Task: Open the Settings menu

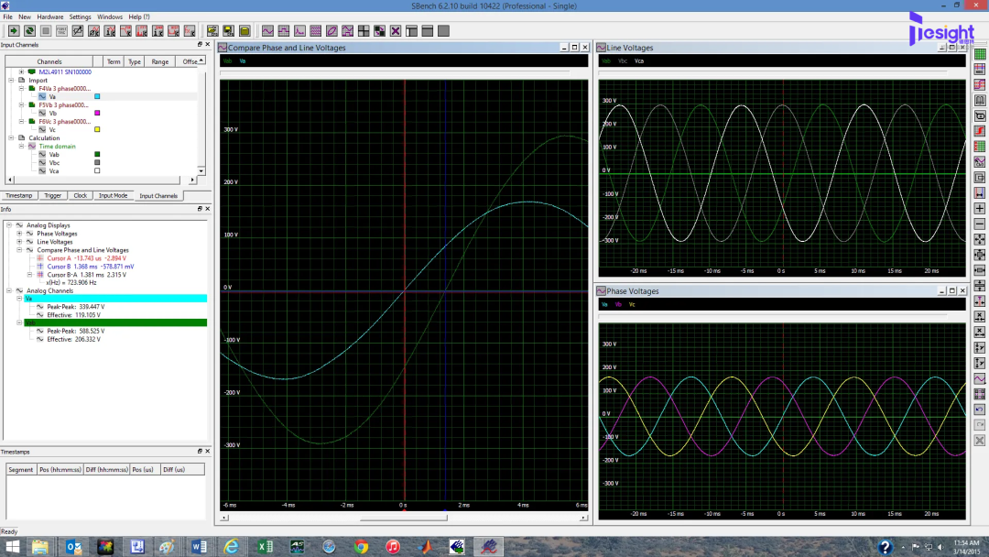Action: coord(80,17)
